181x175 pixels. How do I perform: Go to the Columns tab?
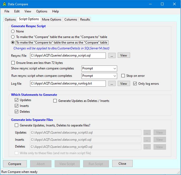[x=71, y=20]
